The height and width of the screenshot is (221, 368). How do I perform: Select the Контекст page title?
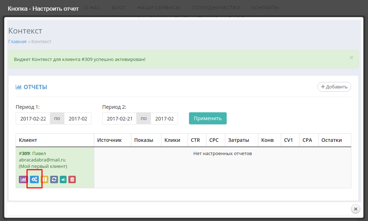25,31
